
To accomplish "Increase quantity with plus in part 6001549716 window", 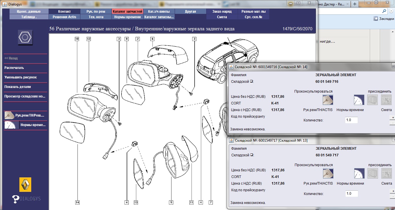I will (392, 118).
